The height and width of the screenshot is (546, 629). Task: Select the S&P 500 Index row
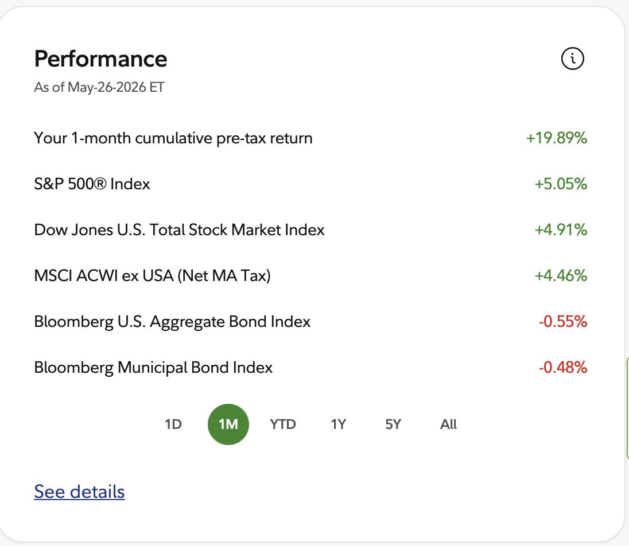point(310,184)
